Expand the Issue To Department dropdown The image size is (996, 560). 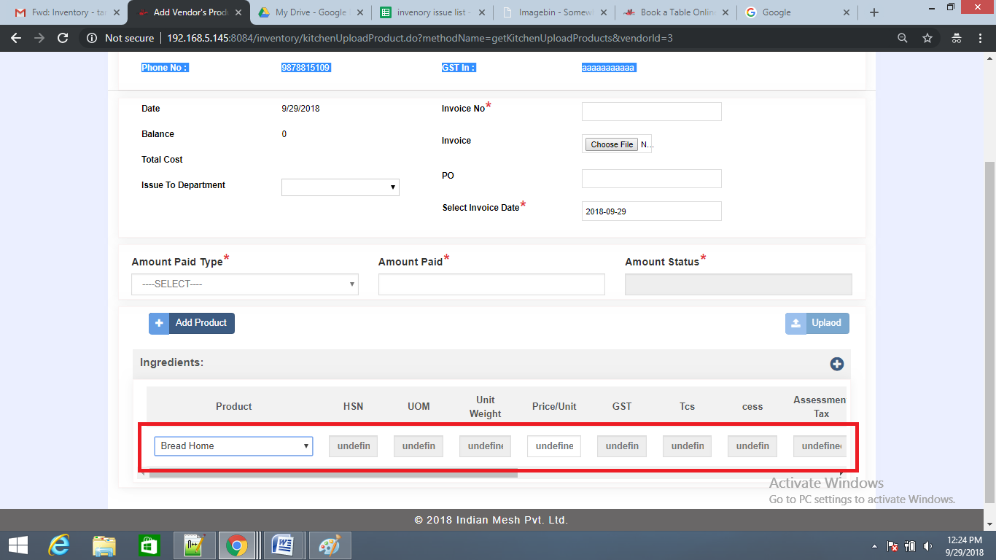(x=341, y=187)
